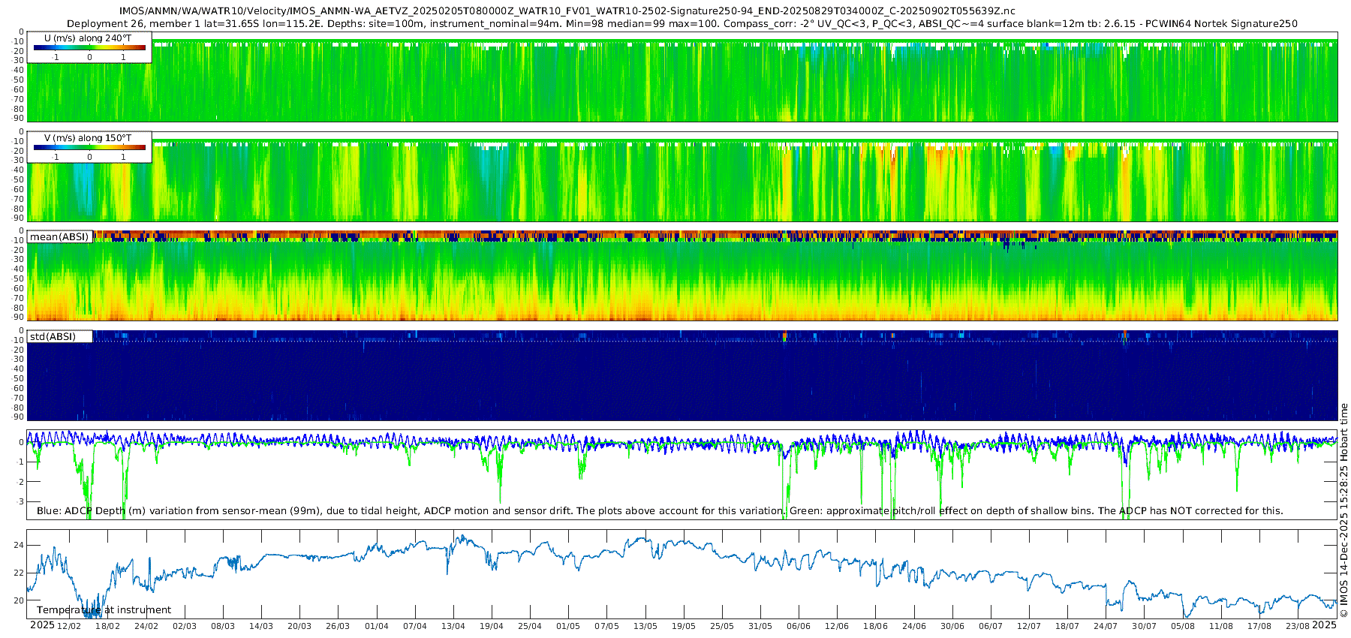The height and width of the screenshot is (638, 1351).
Task: Click the 2025 year label at bottom left
Action: 42,625
